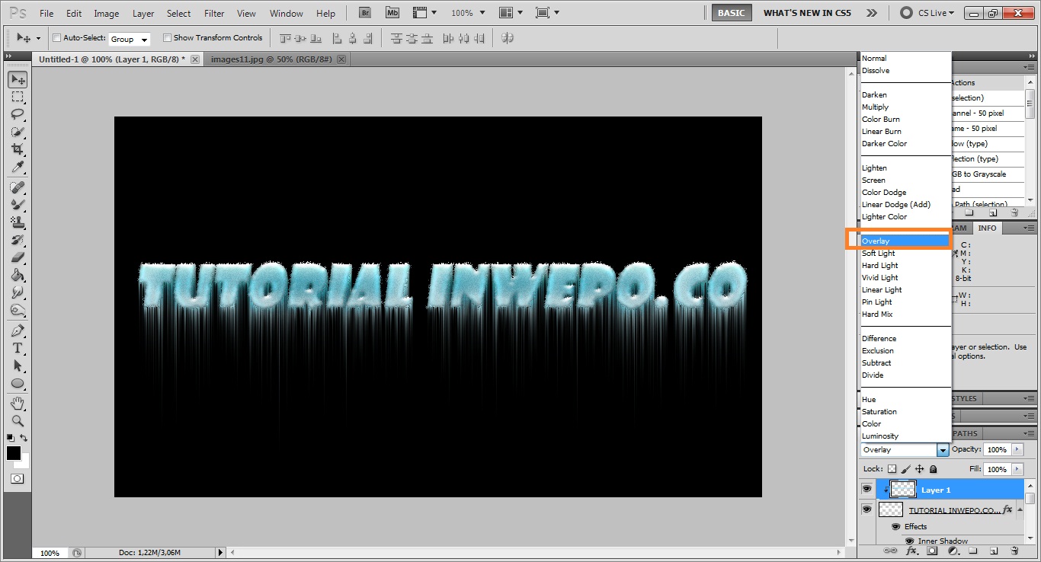Select the Move tool in the toolbox
Image resolution: width=1041 pixels, height=562 pixels.
pyautogui.click(x=18, y=79)
